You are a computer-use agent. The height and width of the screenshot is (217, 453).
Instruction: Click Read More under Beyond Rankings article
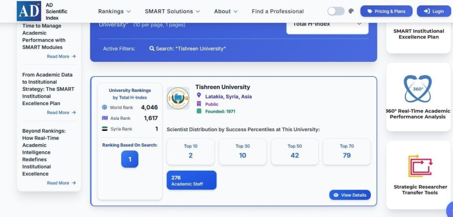(61, 183)
